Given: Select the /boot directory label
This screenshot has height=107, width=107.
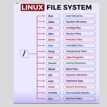Looking at the screenshot, I should click(53, 69).
